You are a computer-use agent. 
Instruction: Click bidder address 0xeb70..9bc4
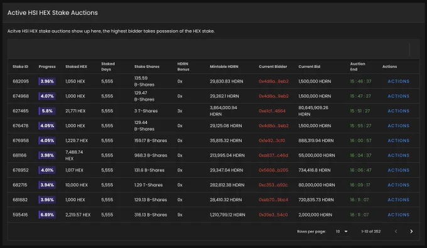pos(273,200)
